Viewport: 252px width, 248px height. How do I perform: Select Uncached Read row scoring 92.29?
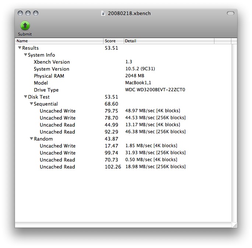[x=123, y=132]
